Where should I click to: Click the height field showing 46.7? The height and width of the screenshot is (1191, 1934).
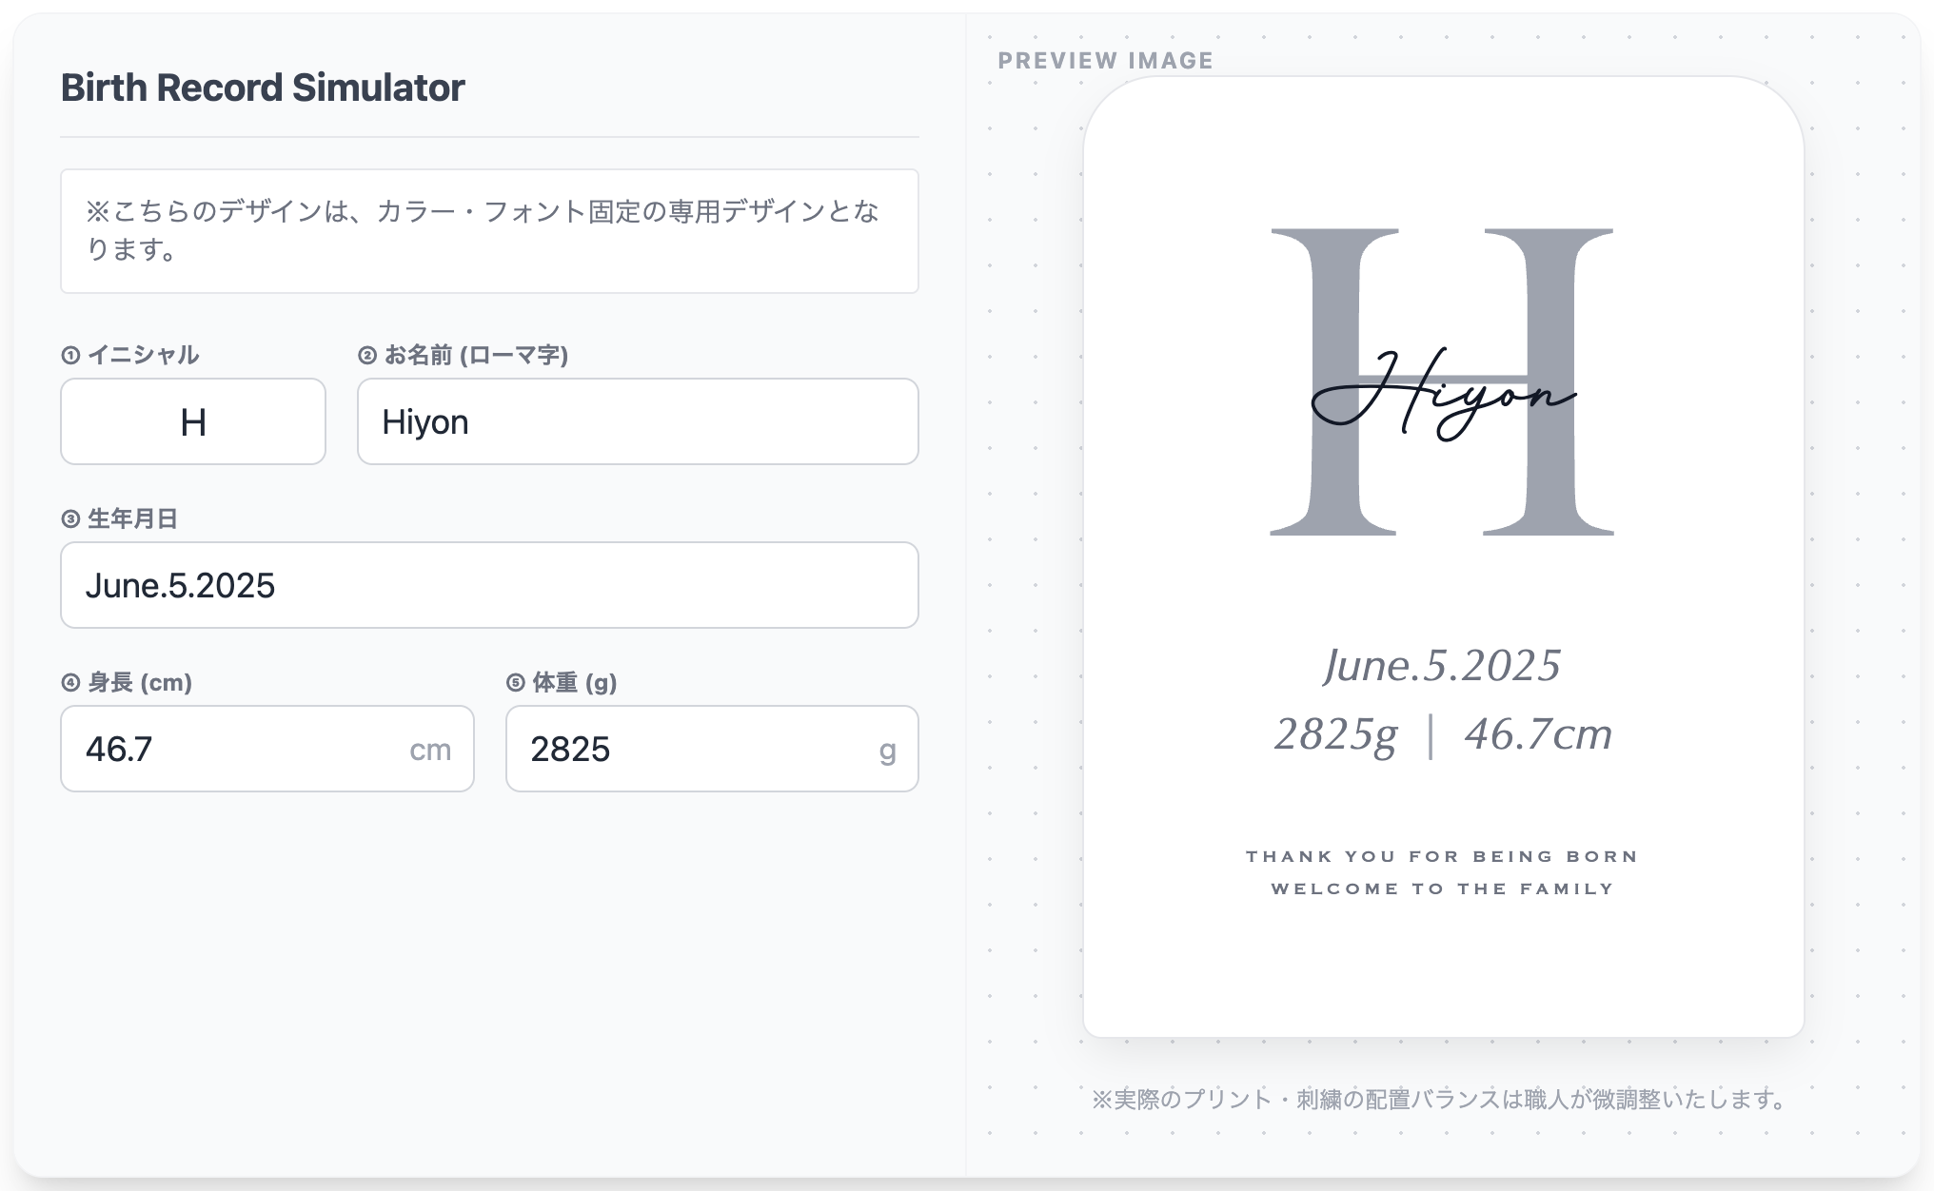pos(267,749)
